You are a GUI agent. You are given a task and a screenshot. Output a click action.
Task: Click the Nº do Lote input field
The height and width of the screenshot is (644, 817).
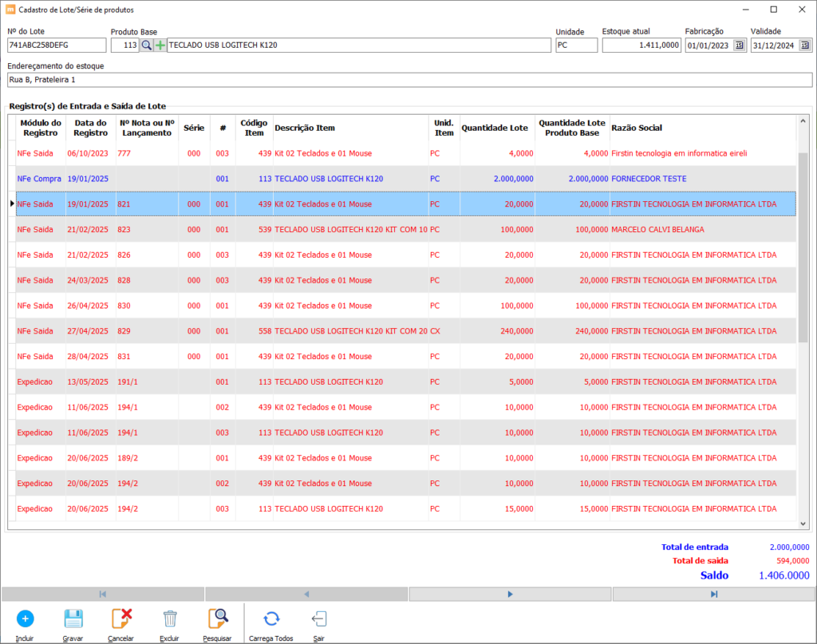(56, 45)
